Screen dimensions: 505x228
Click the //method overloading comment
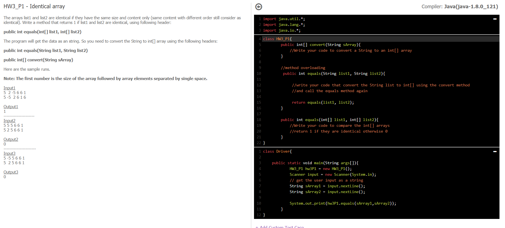pos(303,68)
